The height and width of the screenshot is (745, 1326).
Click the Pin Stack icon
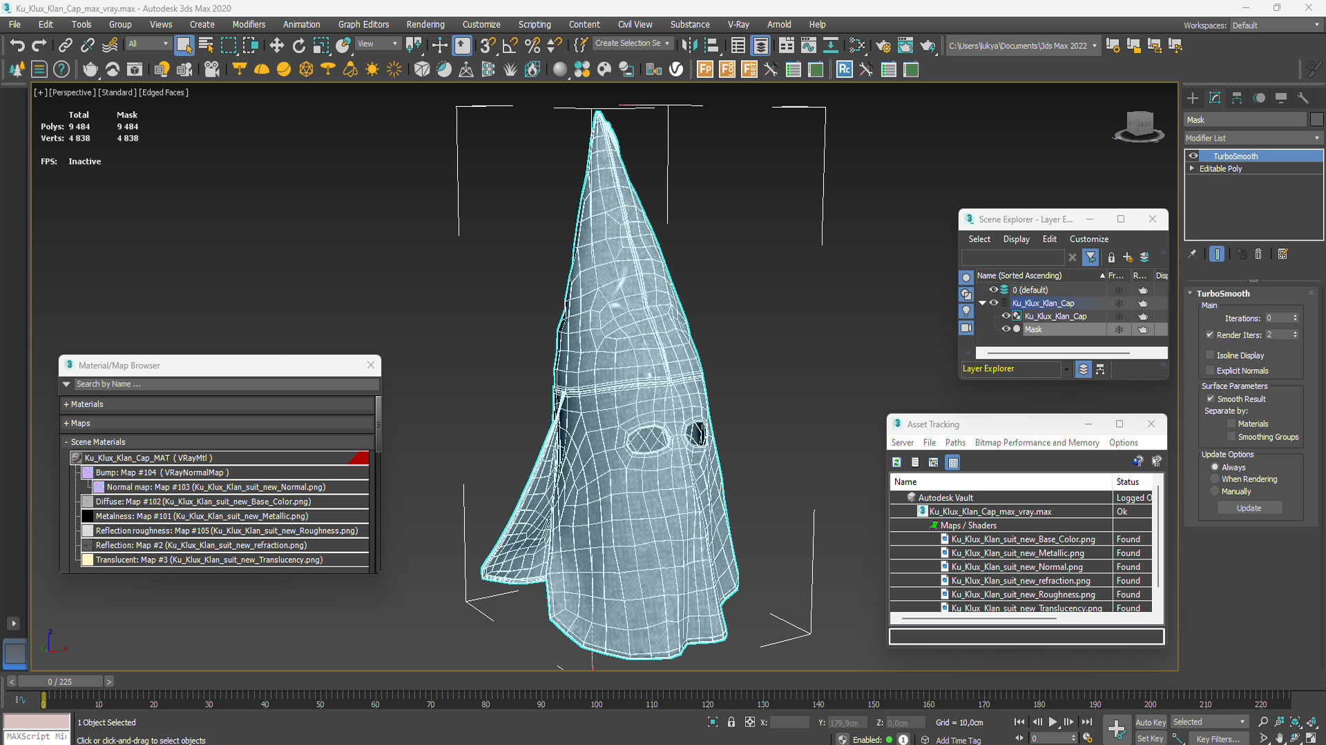(x=1192, y=254)
